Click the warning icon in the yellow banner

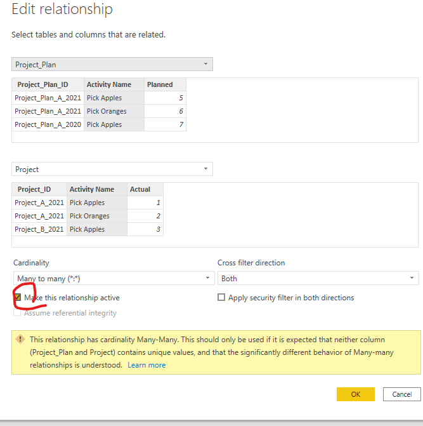[20, 339]
